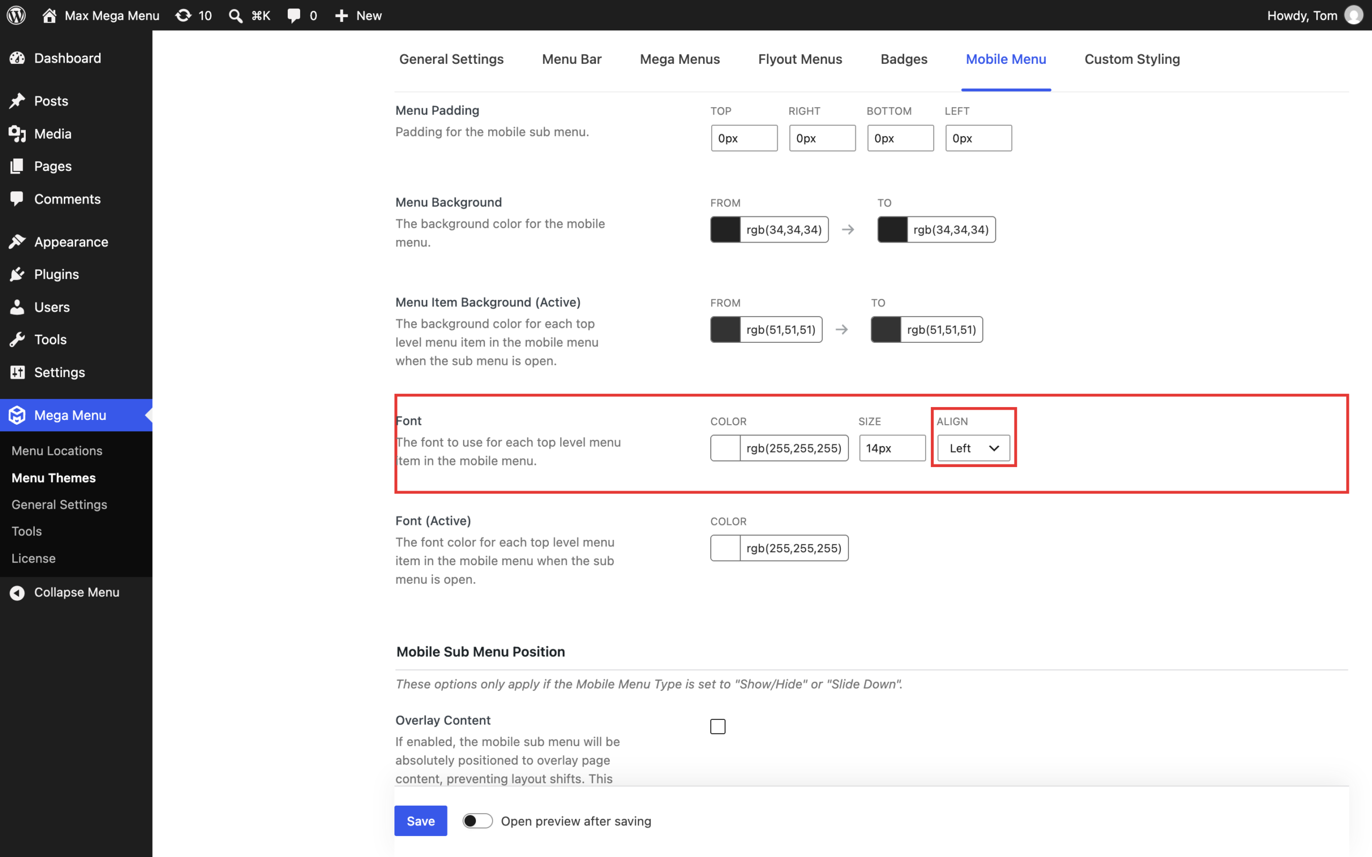Open the Max Mega Menu home icon
Screen dimensions: 1372x857
coord(49,16)
